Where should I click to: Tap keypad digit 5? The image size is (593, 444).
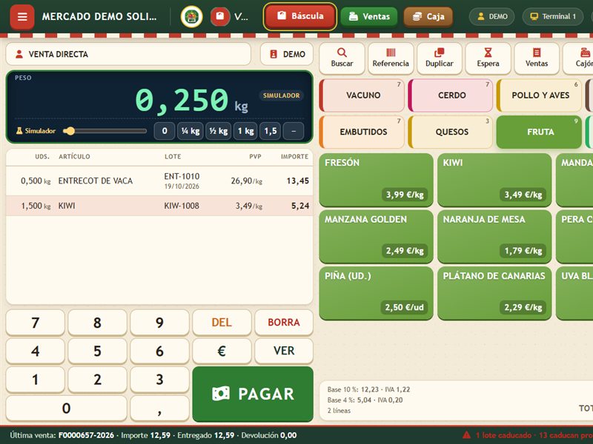tap(97, 351)
